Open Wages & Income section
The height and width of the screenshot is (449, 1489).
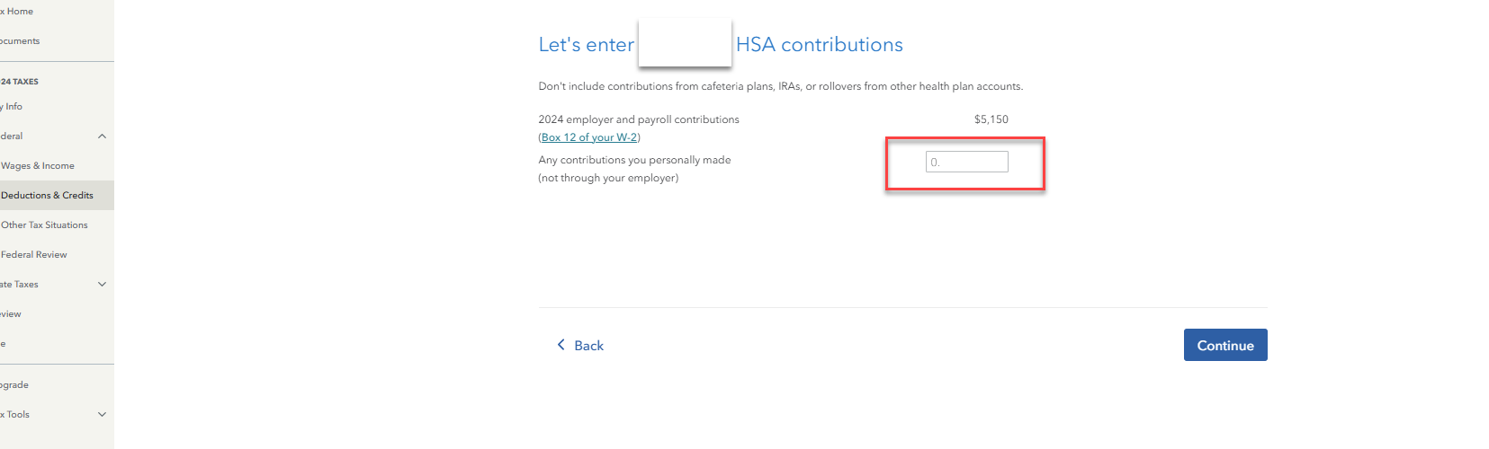coord(38,166)
